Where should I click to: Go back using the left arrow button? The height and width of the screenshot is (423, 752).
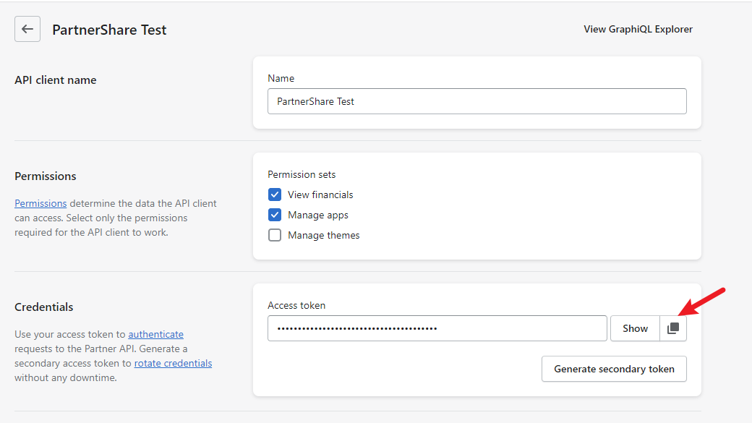(x=27, y=29)
